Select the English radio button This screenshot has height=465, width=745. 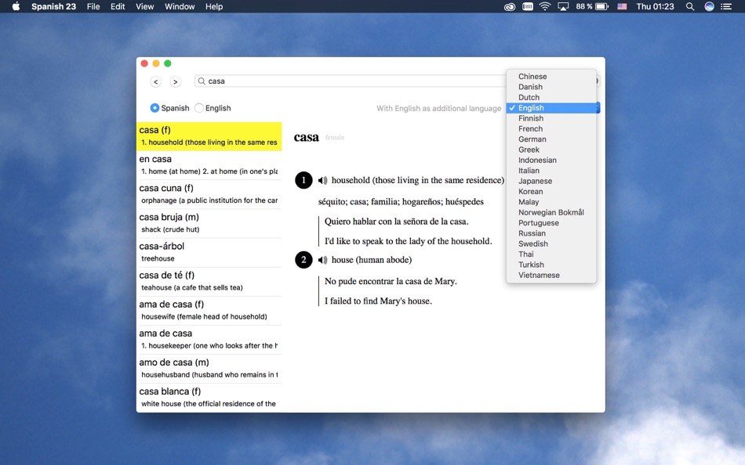click(199, 108)
